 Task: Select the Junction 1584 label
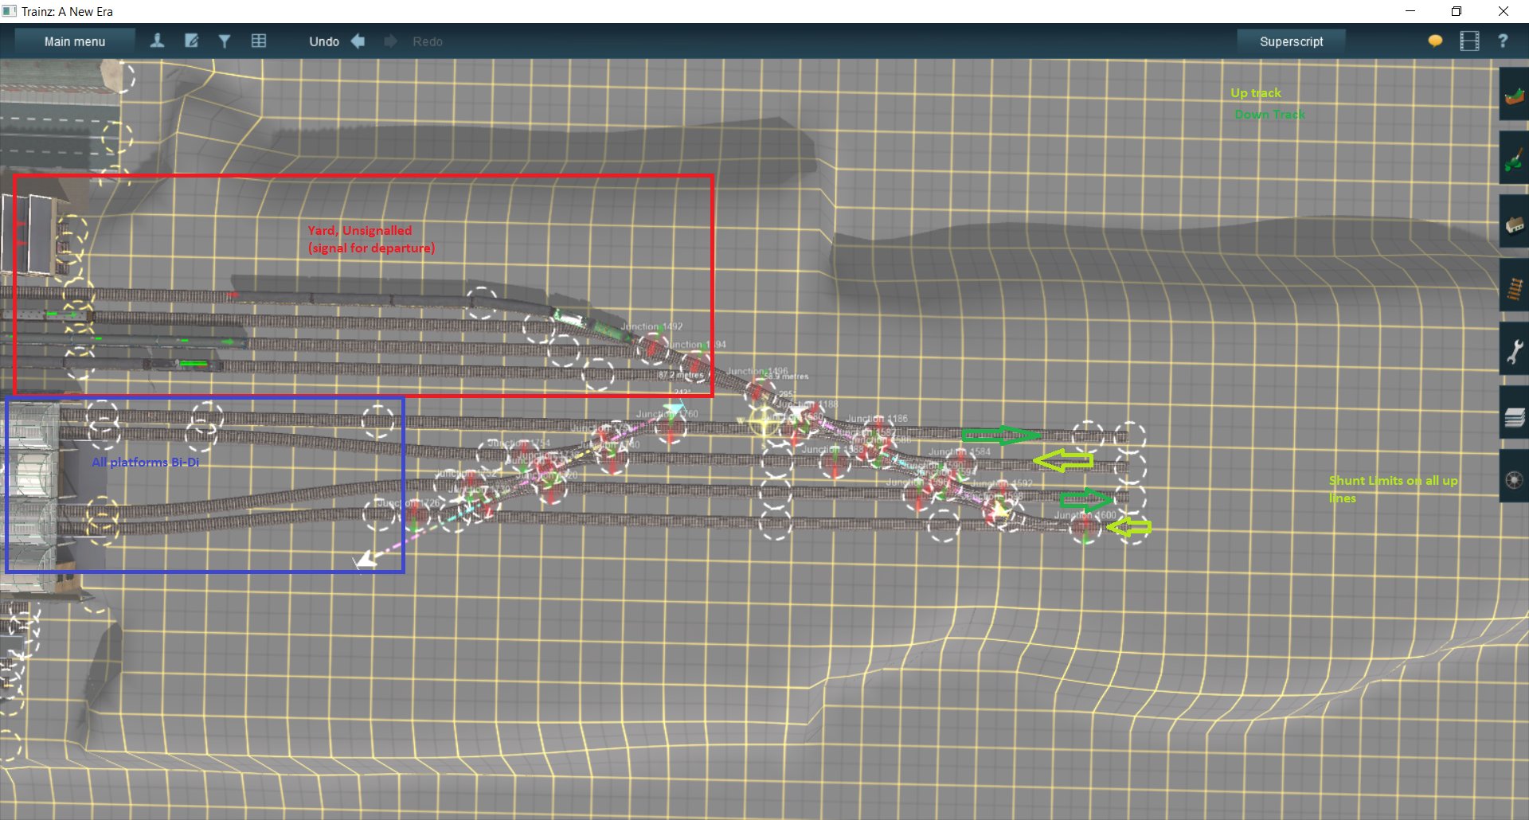(960, 451)
